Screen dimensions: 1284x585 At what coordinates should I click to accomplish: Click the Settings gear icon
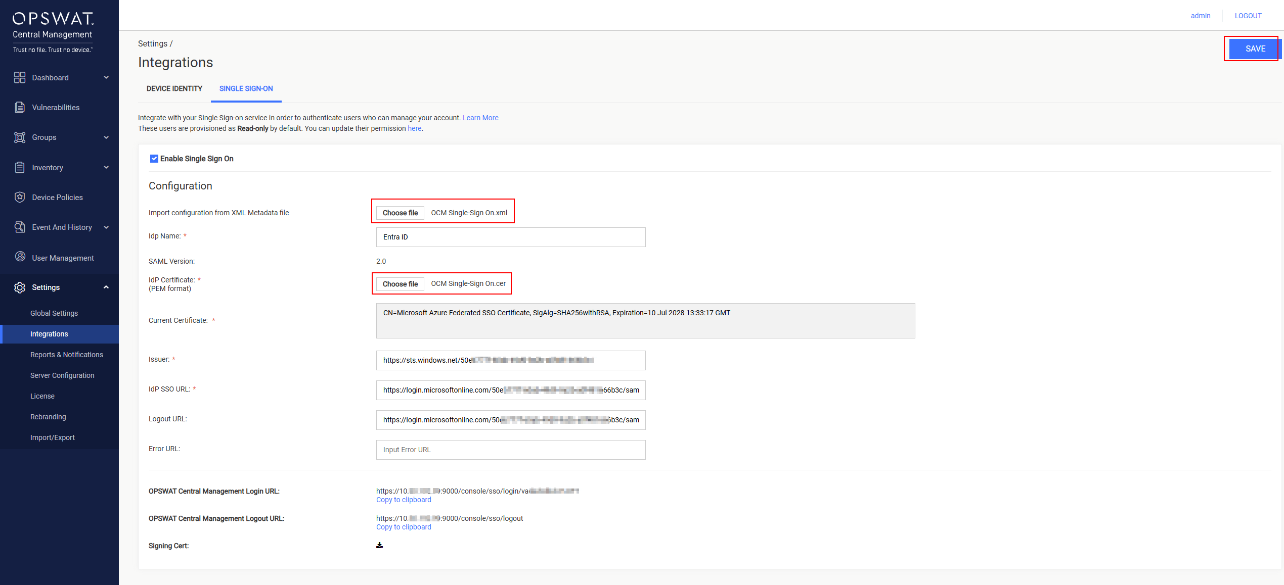[x=20, y=287]
